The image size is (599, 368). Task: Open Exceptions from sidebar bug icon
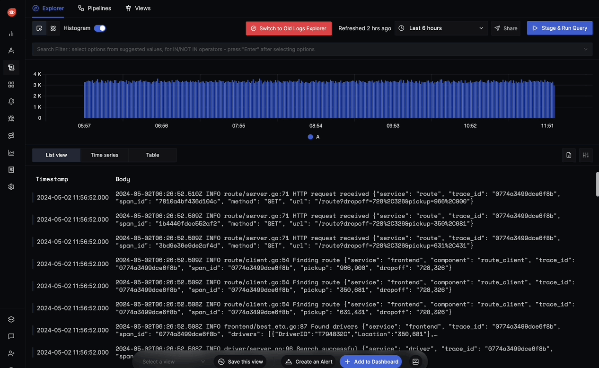(11, 119)
